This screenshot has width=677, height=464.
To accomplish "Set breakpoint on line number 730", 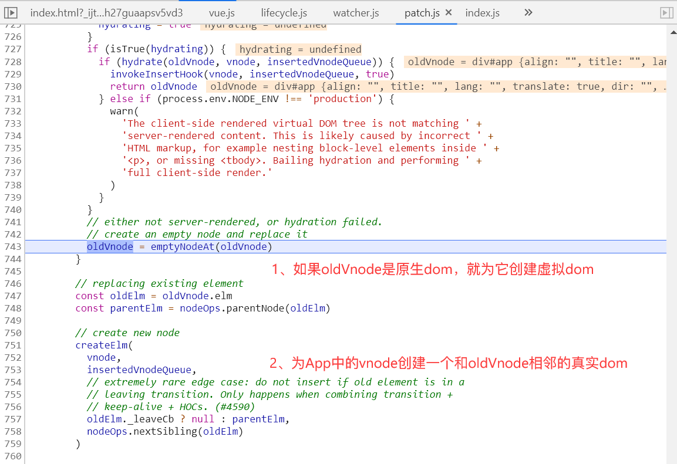I will (x=12, y=86).
